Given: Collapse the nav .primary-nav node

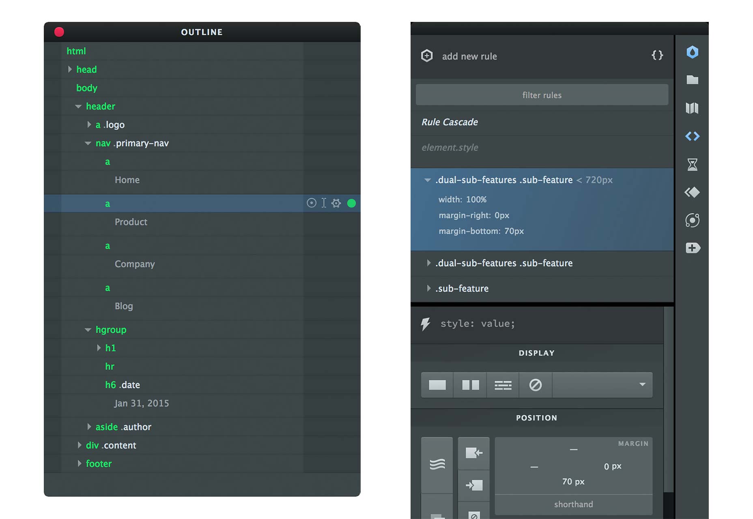Looking at the screenshot, I should point(88,143).
